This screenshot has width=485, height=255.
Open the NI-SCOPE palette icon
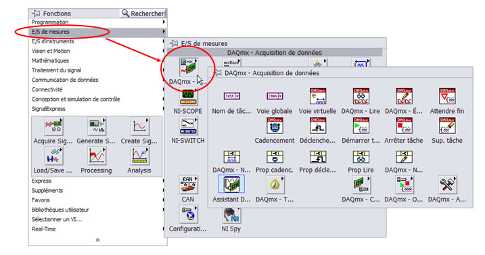tap(188, 96)
